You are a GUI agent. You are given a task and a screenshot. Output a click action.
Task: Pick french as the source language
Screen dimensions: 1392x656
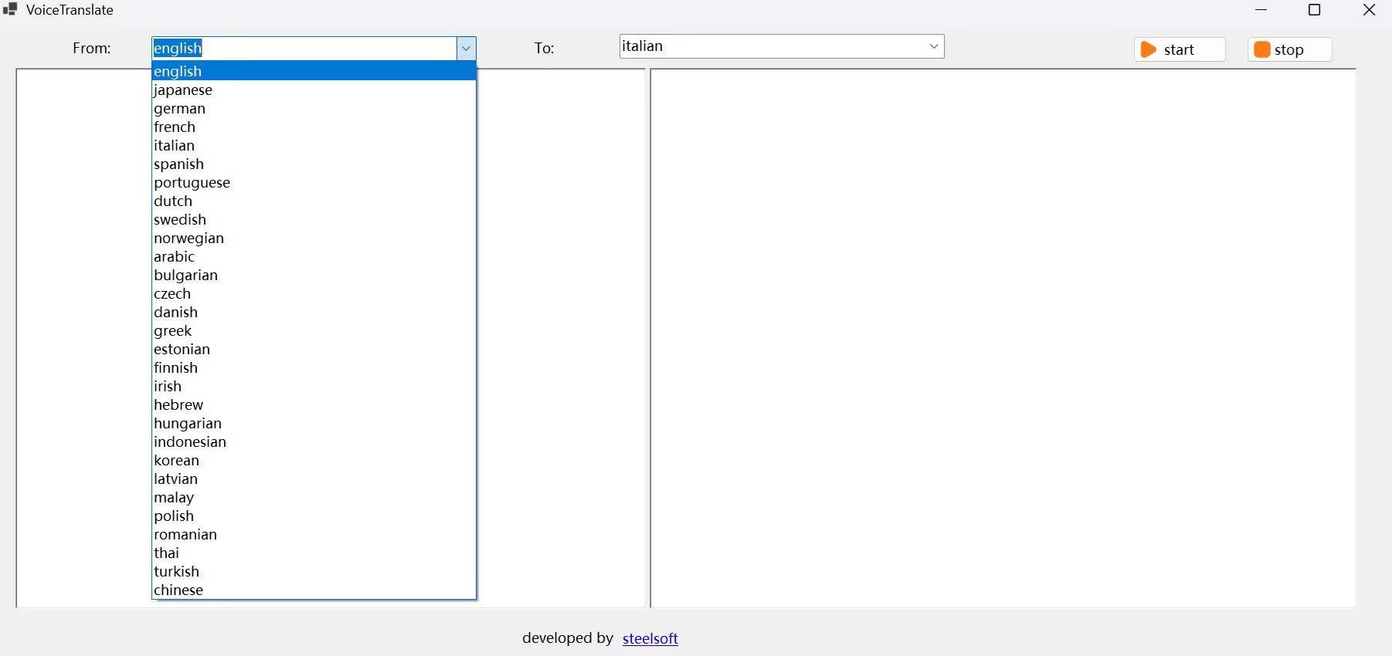point(314,127)
